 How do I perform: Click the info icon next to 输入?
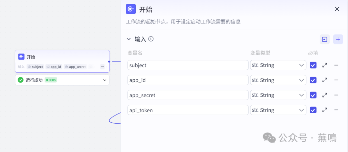[151, 39]
